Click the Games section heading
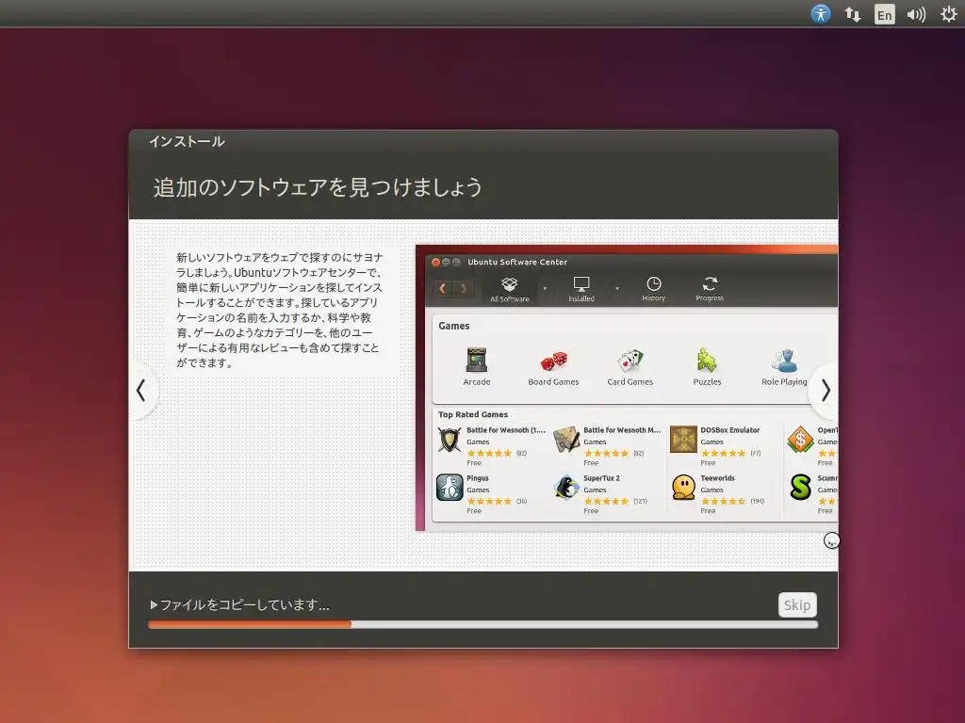Viewport: 965px width, 723px height. (x=453, y=326)
